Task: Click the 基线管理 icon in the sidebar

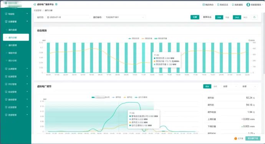Action: [6, 99]
